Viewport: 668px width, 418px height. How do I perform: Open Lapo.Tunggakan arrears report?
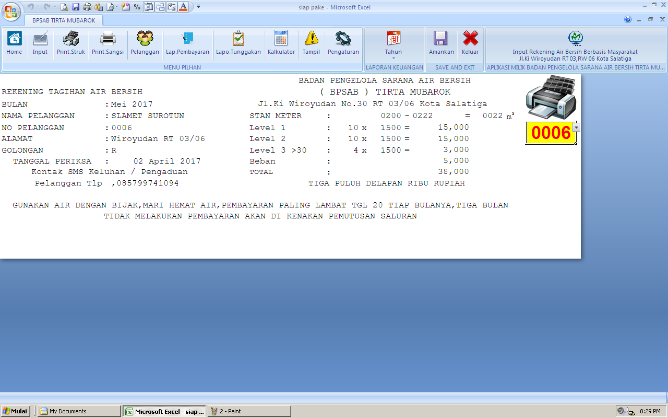238,43
